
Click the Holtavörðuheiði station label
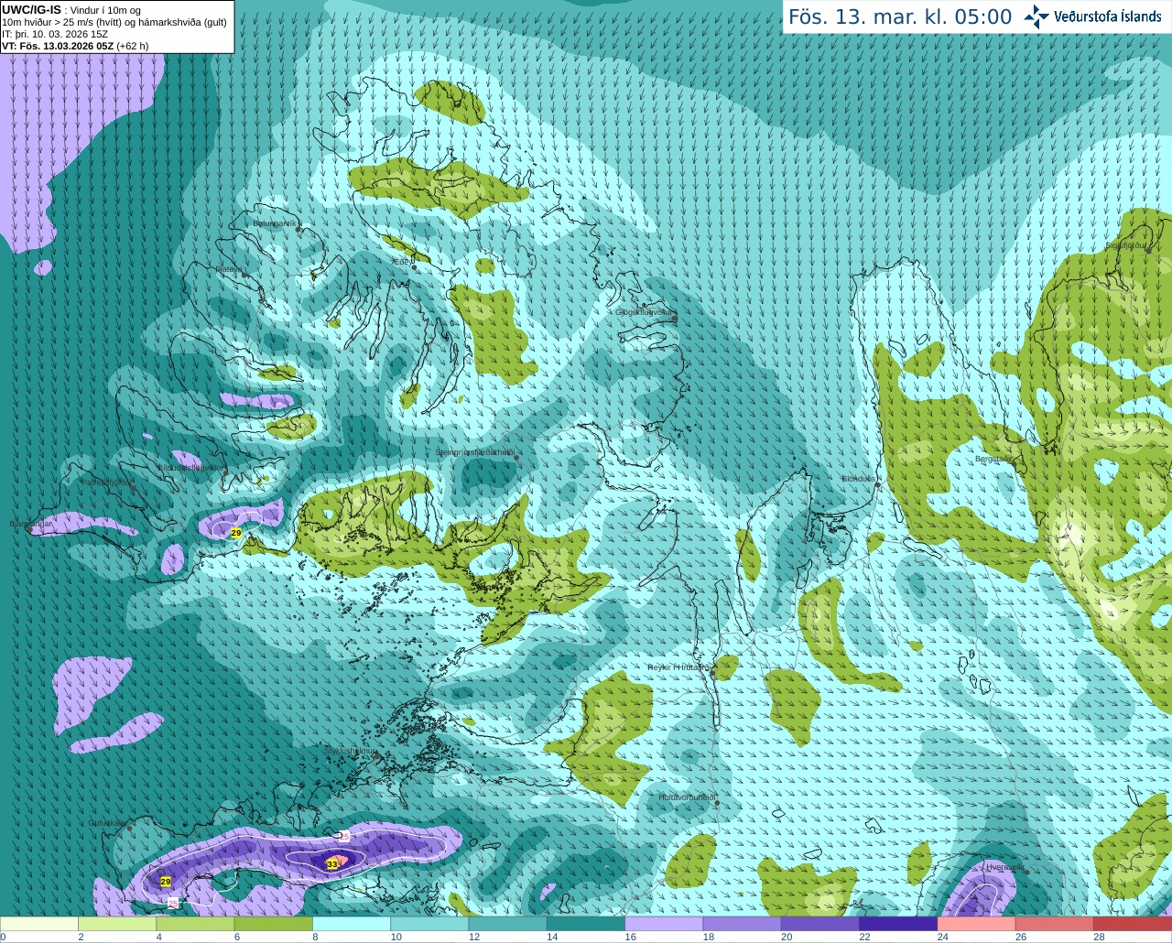tap(687, 797)
